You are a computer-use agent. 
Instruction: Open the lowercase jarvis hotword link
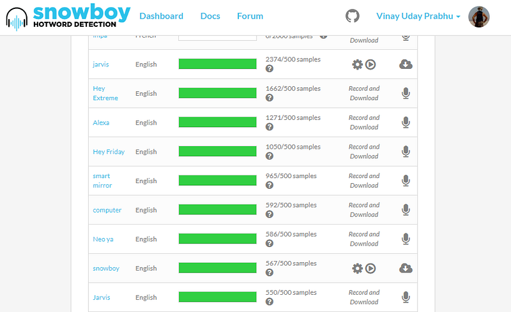(101, 64)
